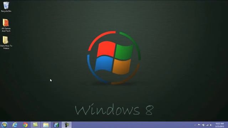Launch Internet Explorer from the taskbar
This screenshot has width=228, height=128.
pyautogui.click(x=15, y=125)
